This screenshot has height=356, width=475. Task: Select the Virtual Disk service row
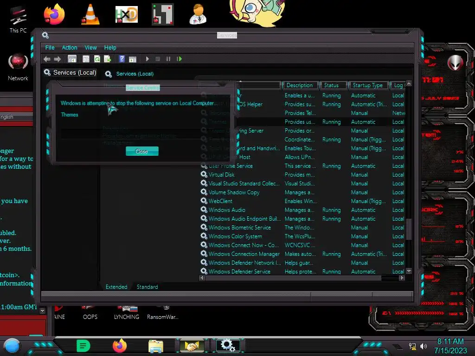(303, 175)
